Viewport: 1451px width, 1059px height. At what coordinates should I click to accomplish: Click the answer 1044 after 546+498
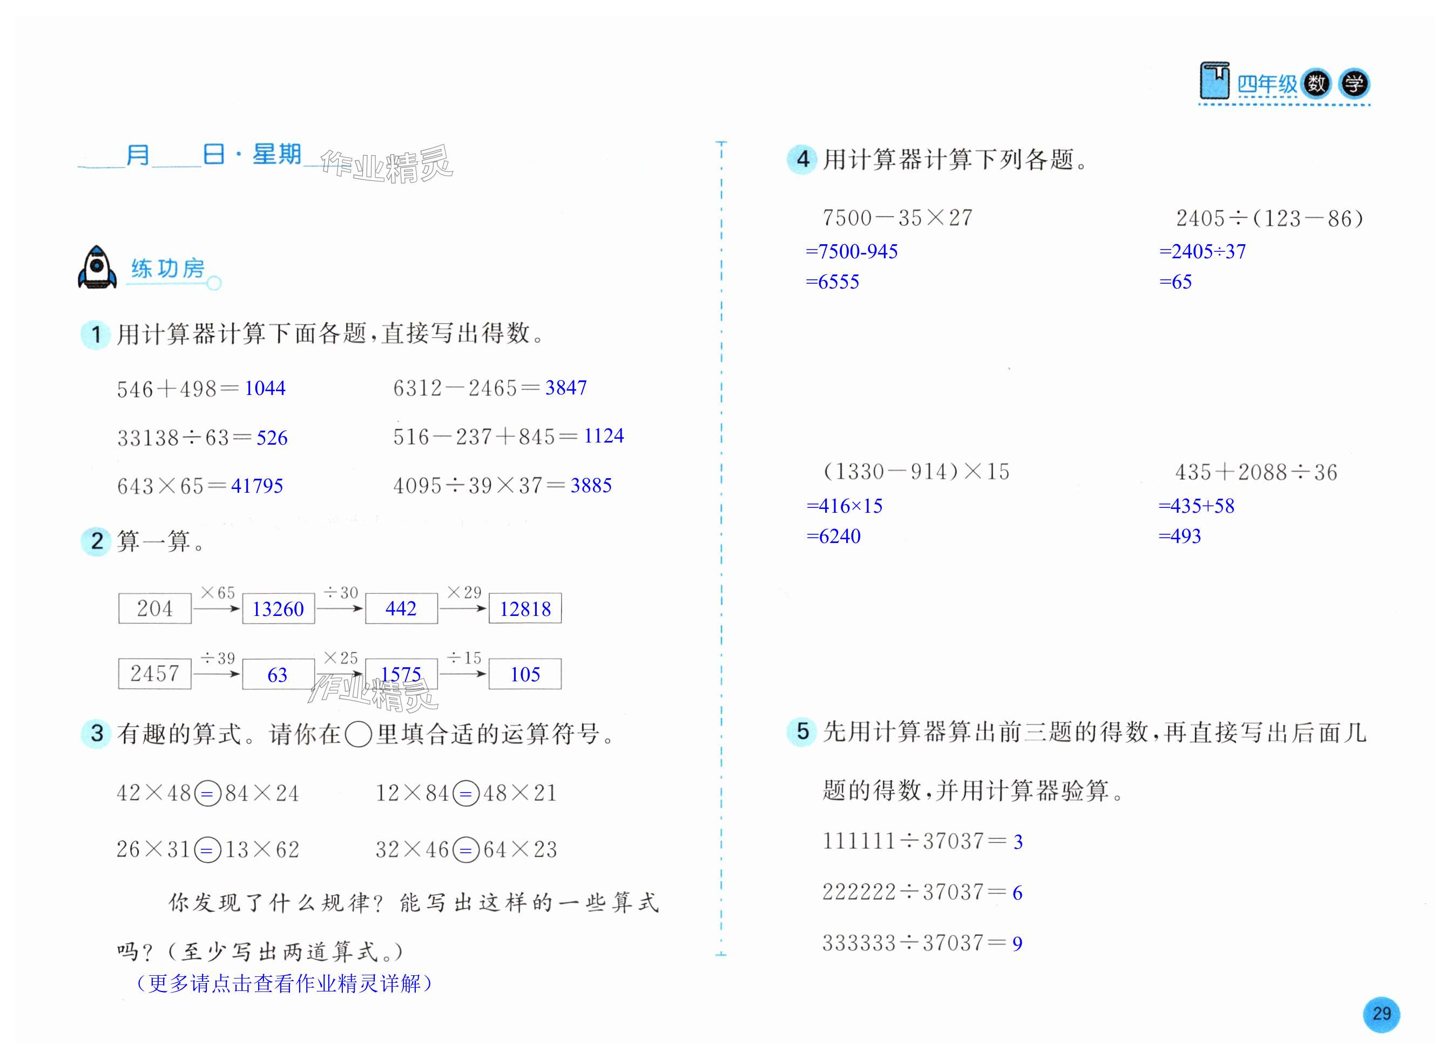(x=265, y=388)
